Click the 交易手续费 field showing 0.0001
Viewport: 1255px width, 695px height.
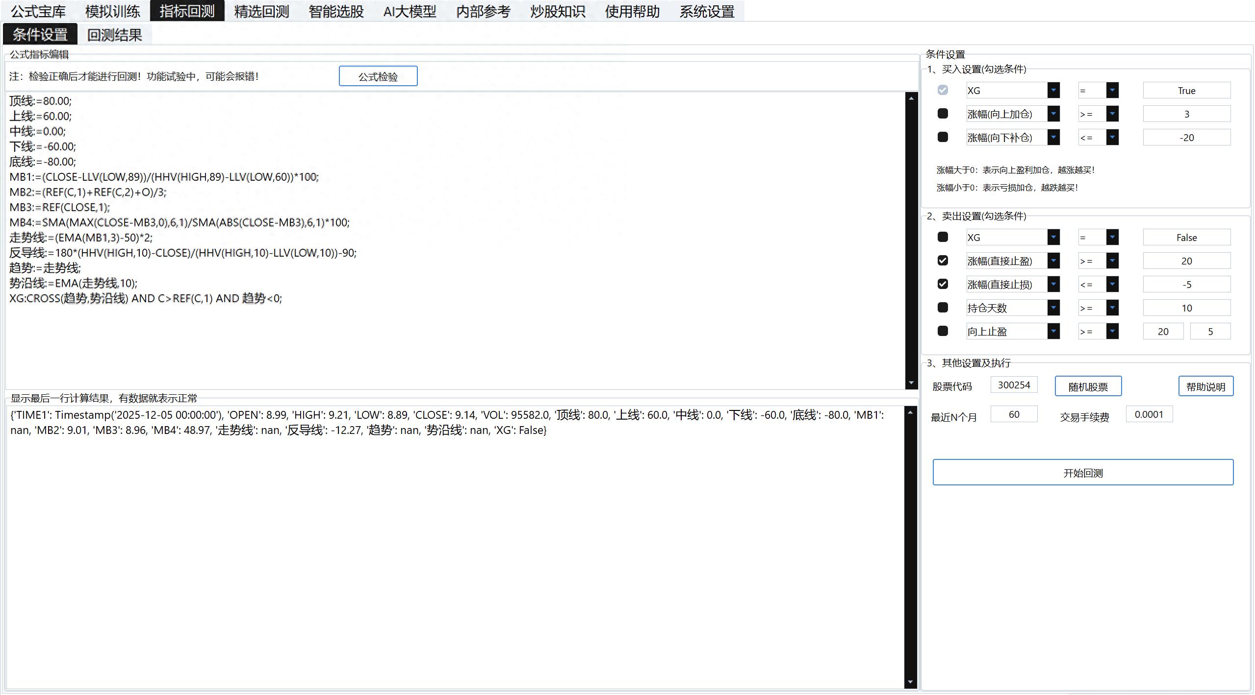(1149, 414)
